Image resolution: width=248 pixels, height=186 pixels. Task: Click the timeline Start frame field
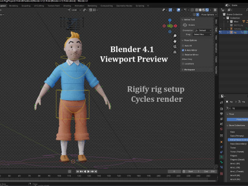click(194, 172)
